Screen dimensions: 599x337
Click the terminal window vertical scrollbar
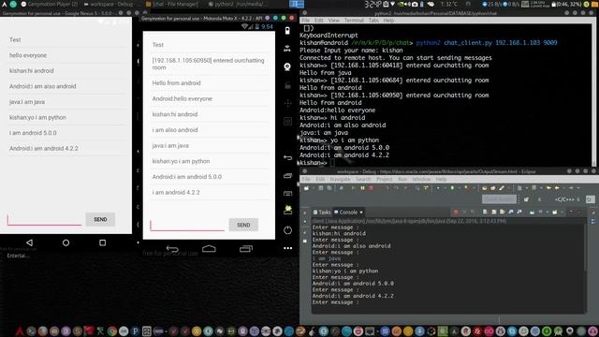pos(593,95)
